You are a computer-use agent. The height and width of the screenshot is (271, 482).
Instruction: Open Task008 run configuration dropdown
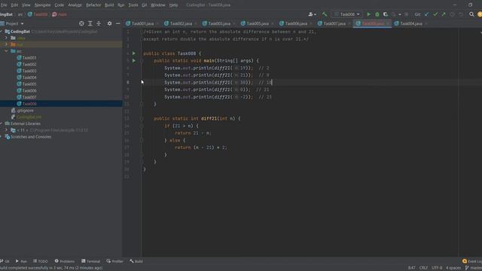pyautogui.click(x=347, y=14)
